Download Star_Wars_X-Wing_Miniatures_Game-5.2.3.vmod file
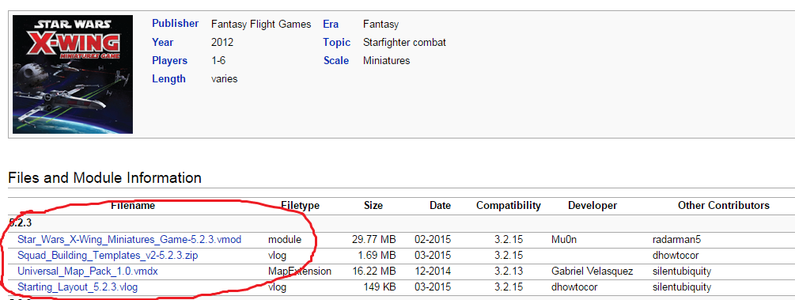This screenshot has width=795, height=300. pos(129,239)
